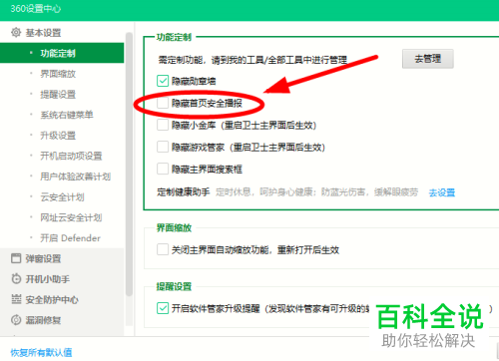499x361 pixels.
Task: Open 升级设置 in sidebar
Action: [x=58, y=136]
